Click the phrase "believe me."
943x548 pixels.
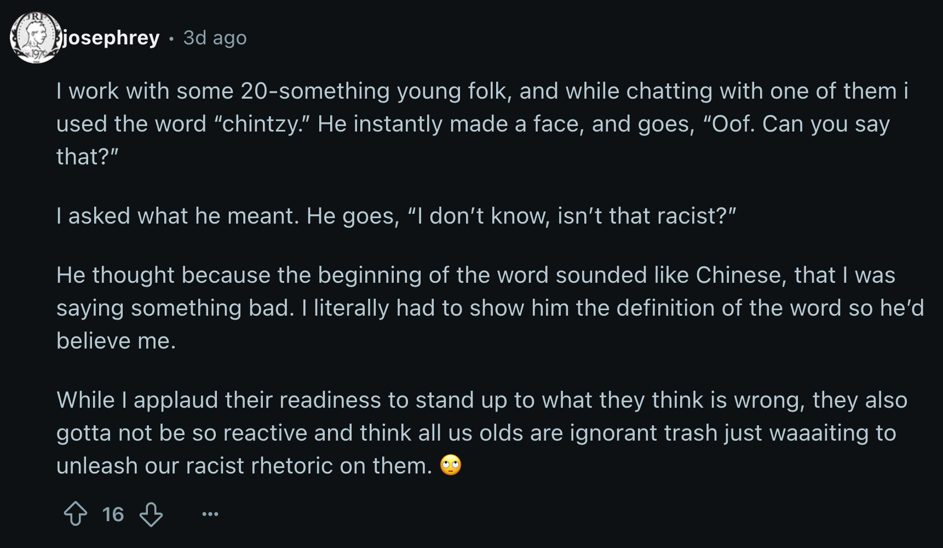point(116,341)
